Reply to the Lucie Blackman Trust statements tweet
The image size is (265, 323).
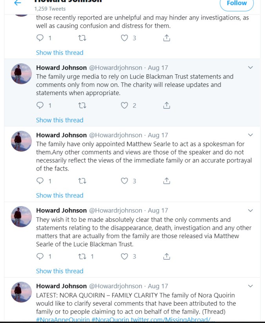(40, 105)
